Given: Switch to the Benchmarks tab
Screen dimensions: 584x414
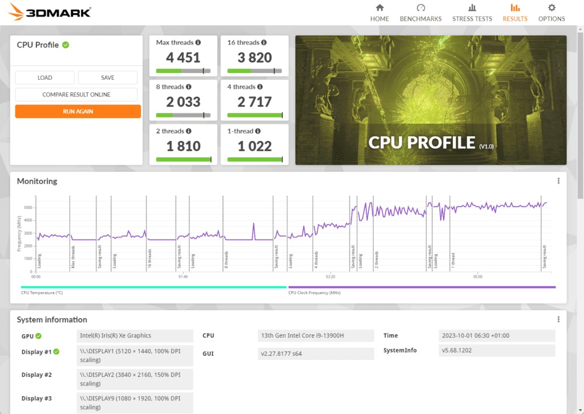Looking at the screenshot, I should 420,13.
